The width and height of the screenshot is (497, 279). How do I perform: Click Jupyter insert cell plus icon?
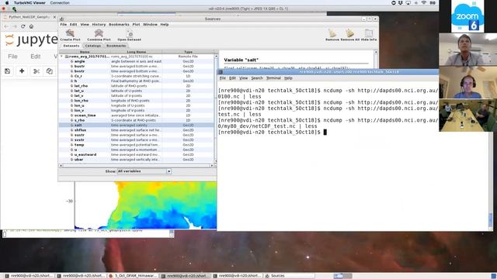22,71
